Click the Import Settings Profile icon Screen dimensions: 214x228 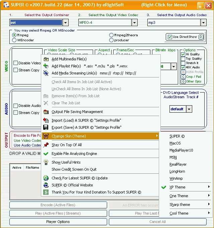coord(46,120)
